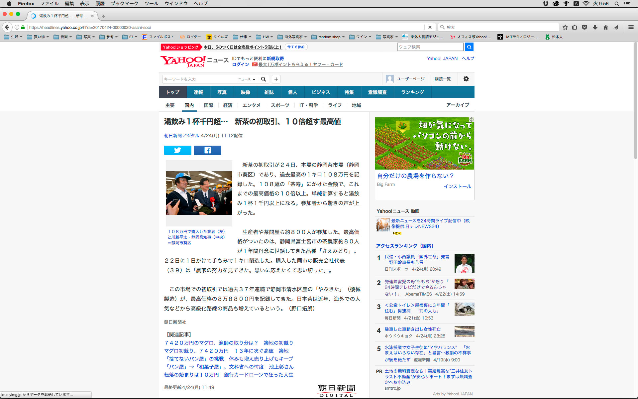Open Firefox downloads arrow icon
This screenshot has width=638, height=399.
595,27
